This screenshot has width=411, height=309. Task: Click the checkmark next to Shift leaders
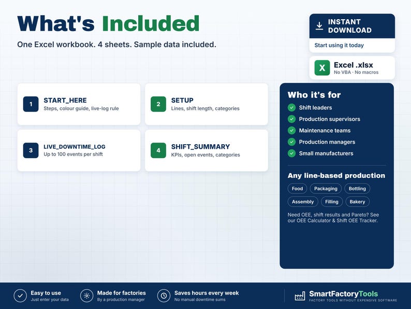[291, 108]
